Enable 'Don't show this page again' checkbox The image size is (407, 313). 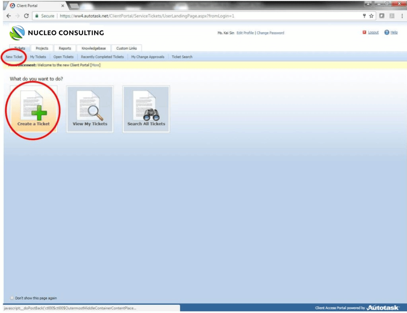pos(12,298)
